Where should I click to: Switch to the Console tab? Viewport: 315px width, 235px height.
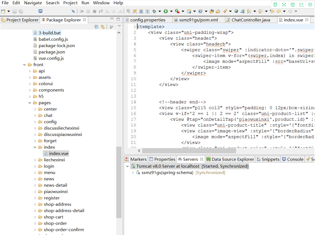click(293, 159)
